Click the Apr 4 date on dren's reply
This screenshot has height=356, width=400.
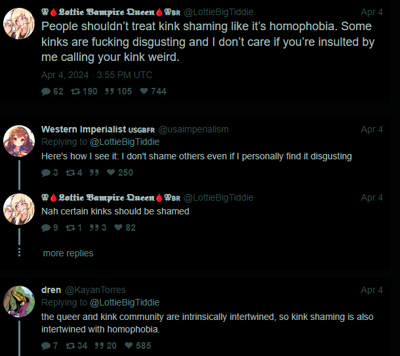click(372, 290)
